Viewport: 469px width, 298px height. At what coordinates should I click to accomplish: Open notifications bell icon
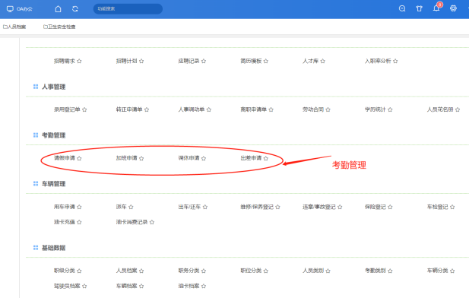[x=436, y=8]
